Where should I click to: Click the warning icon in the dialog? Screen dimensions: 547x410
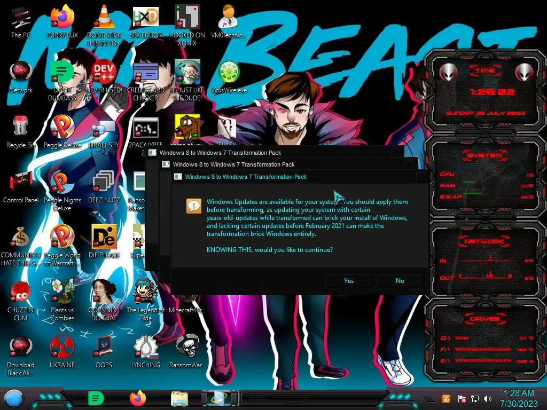tap(193, 206)
